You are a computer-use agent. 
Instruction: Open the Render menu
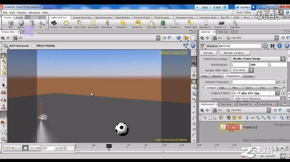[x=22, y=12]
